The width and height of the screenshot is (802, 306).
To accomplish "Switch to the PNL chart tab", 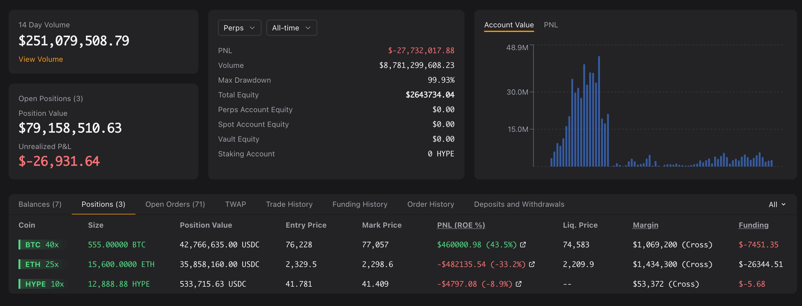I will click(x=550, y=25).
